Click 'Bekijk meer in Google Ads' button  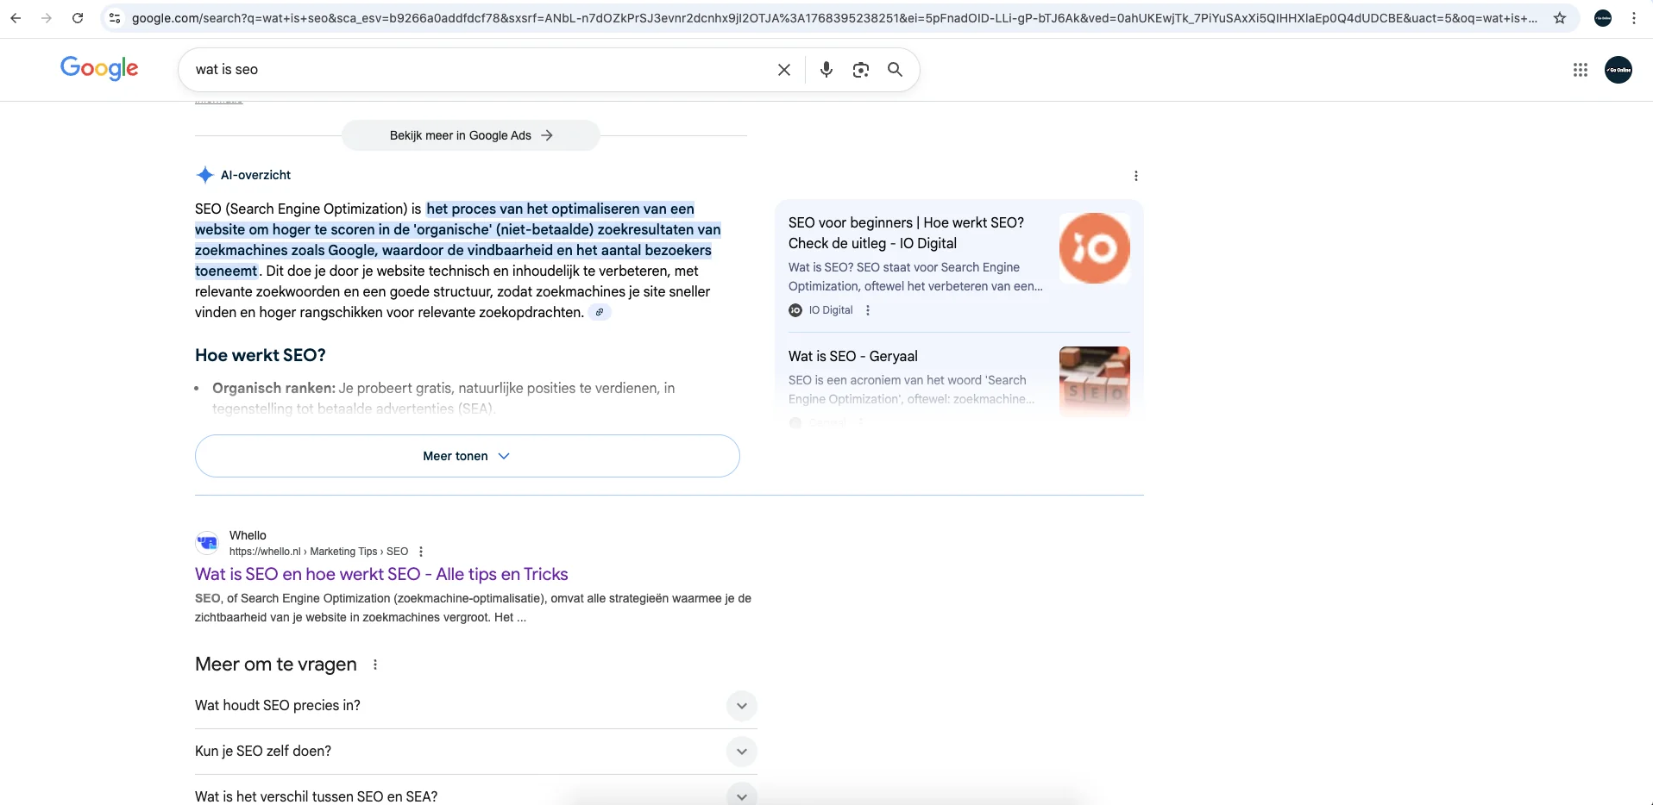pyautogui.click(x=470, y=135)
